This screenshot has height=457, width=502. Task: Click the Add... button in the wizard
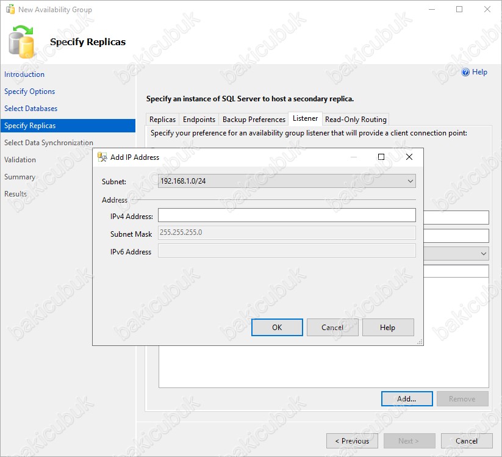(407, 398)
